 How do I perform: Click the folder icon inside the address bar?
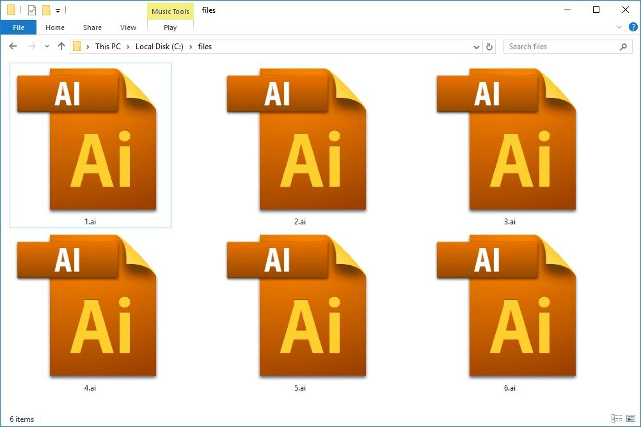[x=77, y=46]
